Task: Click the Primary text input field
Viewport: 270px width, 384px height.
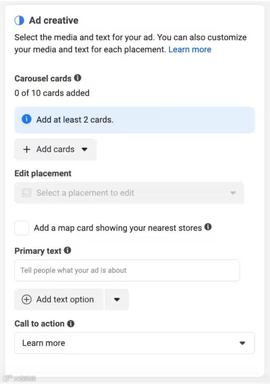Action: tap(127, 270)
